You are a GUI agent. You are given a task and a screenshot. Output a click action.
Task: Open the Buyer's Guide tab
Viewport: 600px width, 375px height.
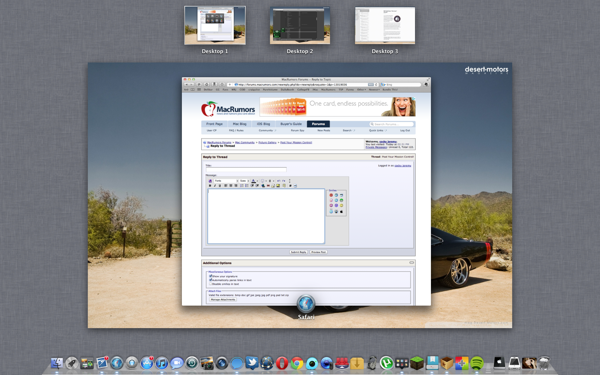(291, 124)
